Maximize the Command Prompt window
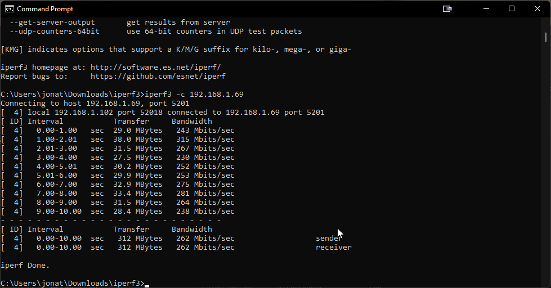 (x=512, y=9)
